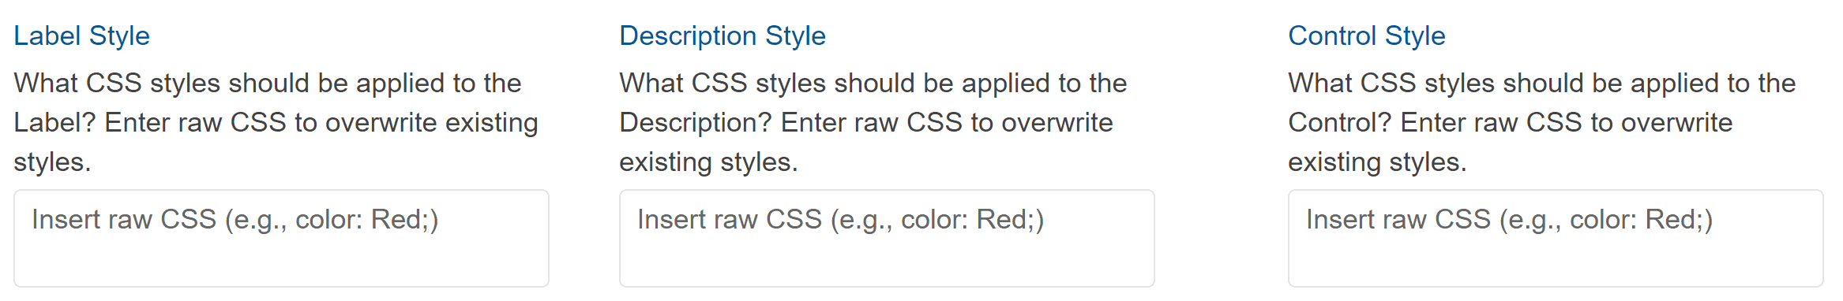
Task: Focus the Description Style raw CSS text box
Action: [x=887, y=238]
